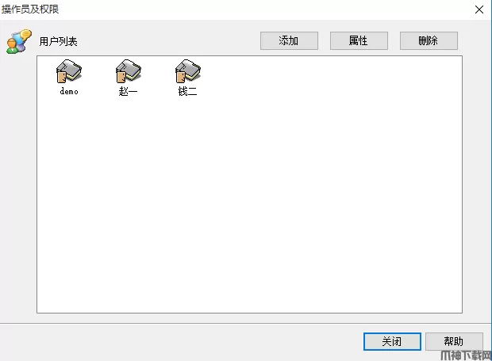
Task: Select the 赵一 operator icon
Action: [129, 71]
